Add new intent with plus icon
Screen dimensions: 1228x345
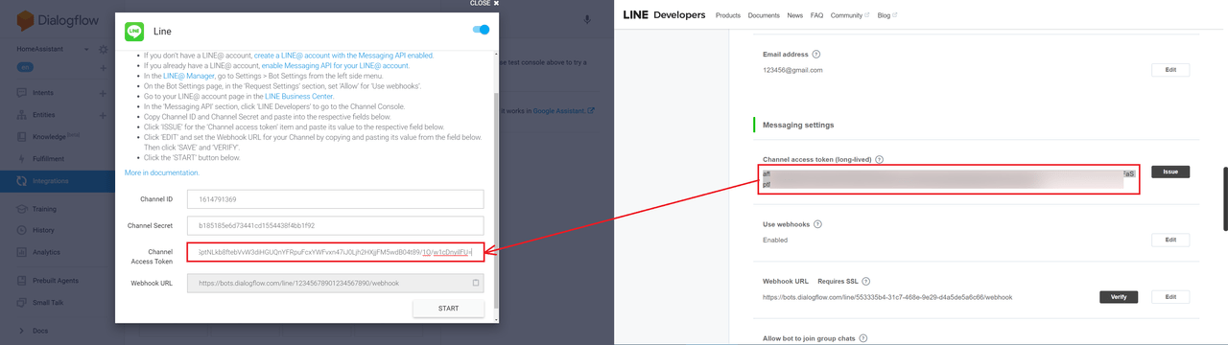(104, 93)
